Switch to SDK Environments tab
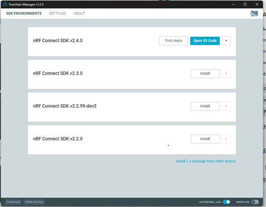Image resolution: width=266 pixels, height=207 pixels. 24,13
